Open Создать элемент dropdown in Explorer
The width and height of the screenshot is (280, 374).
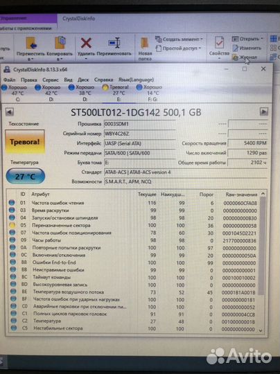pyautogui.click(x=179, y=39)
